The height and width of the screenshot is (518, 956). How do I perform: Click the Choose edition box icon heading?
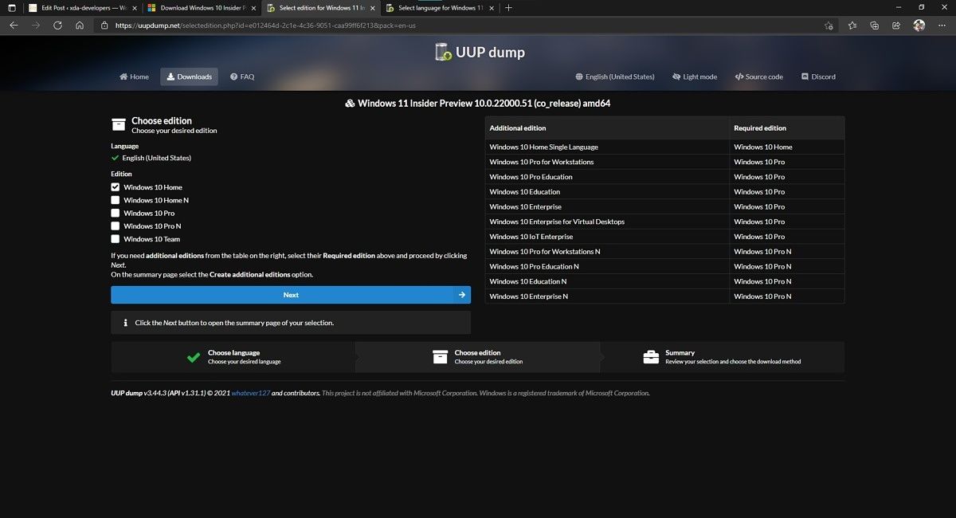pos(119,124)
